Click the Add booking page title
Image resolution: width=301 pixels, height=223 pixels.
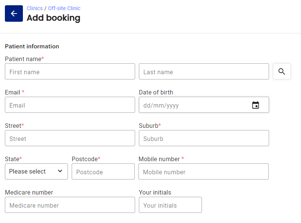click(x=53, y=18)
